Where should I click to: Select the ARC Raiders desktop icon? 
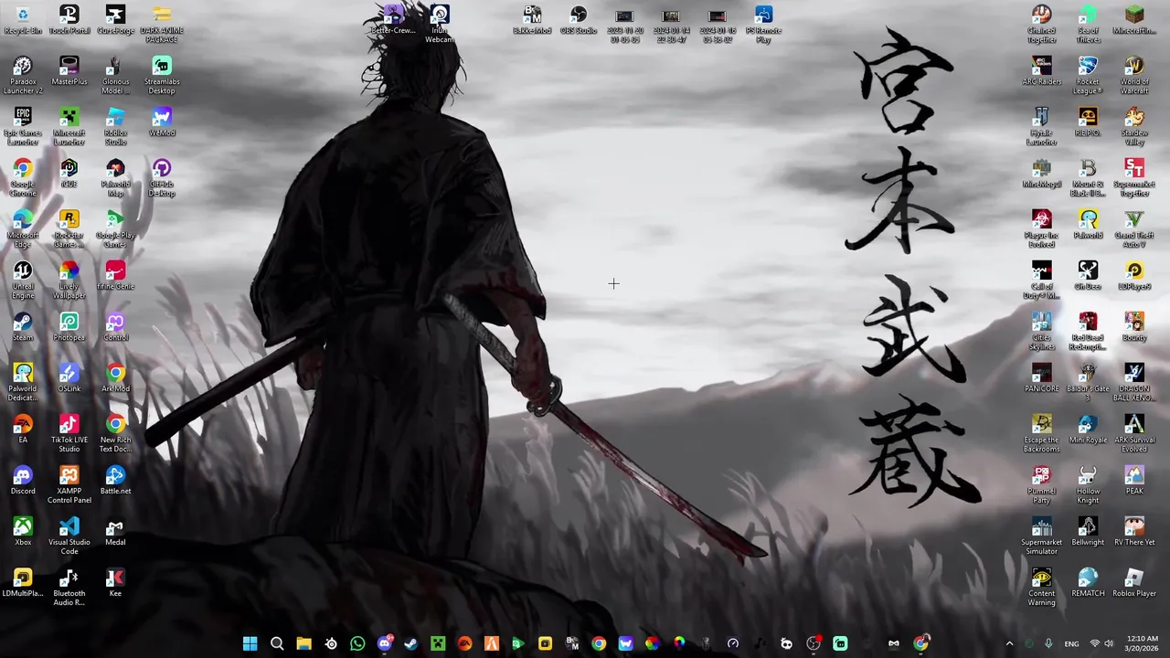click(1041, 71)
